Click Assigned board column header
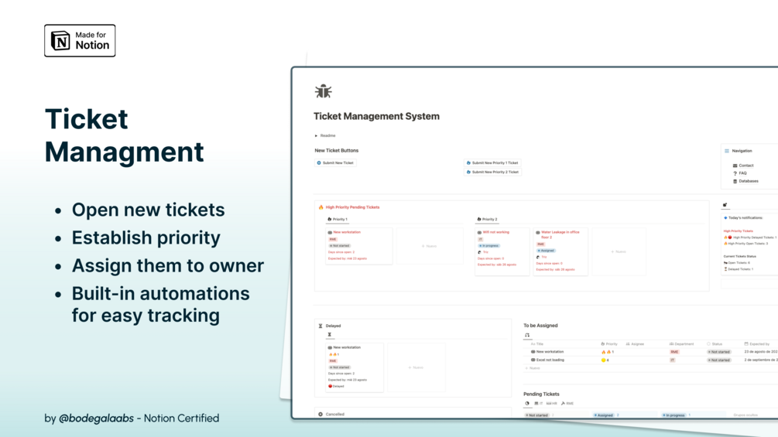Screen dimensions: 778x437 click(603, 415)
